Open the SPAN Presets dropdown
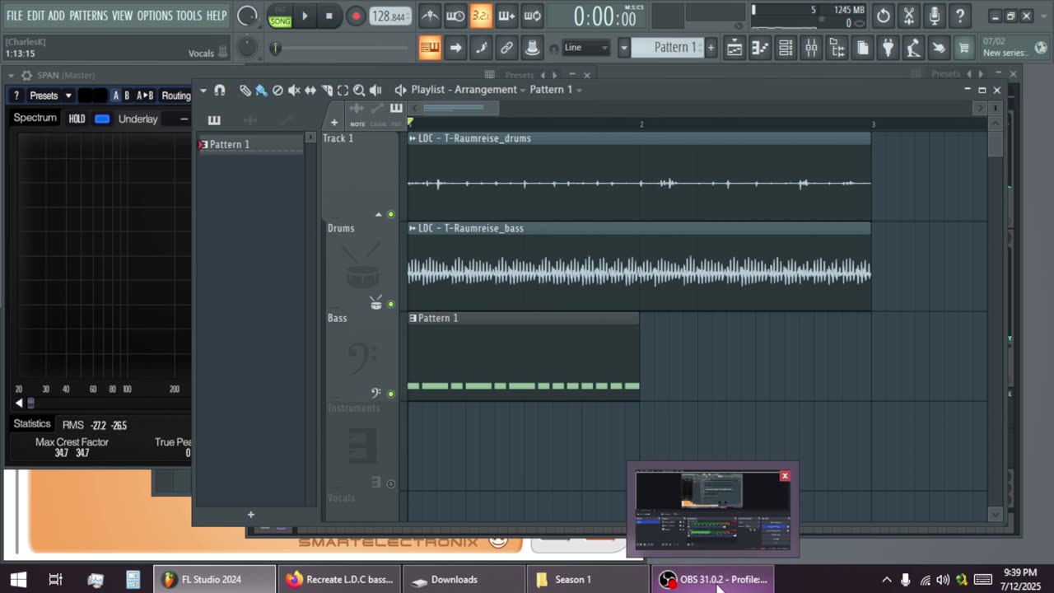 50,96
